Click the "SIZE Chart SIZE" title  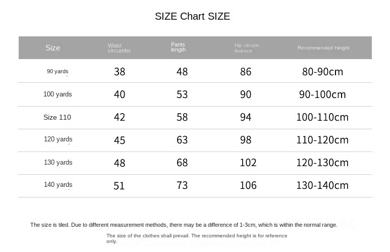point(192,16)
